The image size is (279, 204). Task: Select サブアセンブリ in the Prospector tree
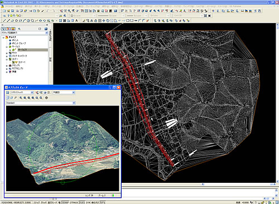[x=18, y=69]
